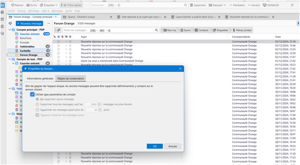The image size is (300, 165).
Task: Toggle the Étiquettes quick filter
Action: [220, 30]
